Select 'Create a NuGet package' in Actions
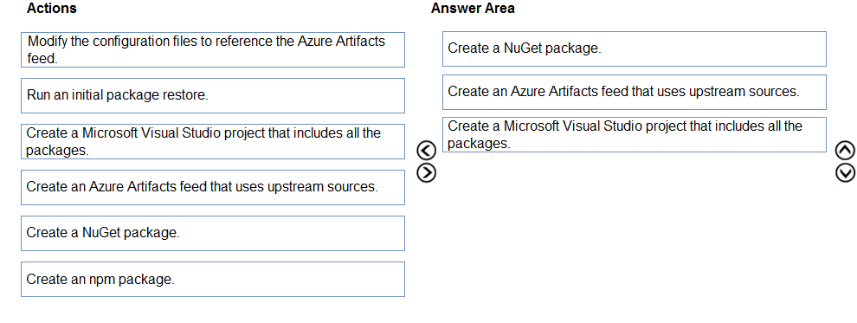 pos(213,233)
